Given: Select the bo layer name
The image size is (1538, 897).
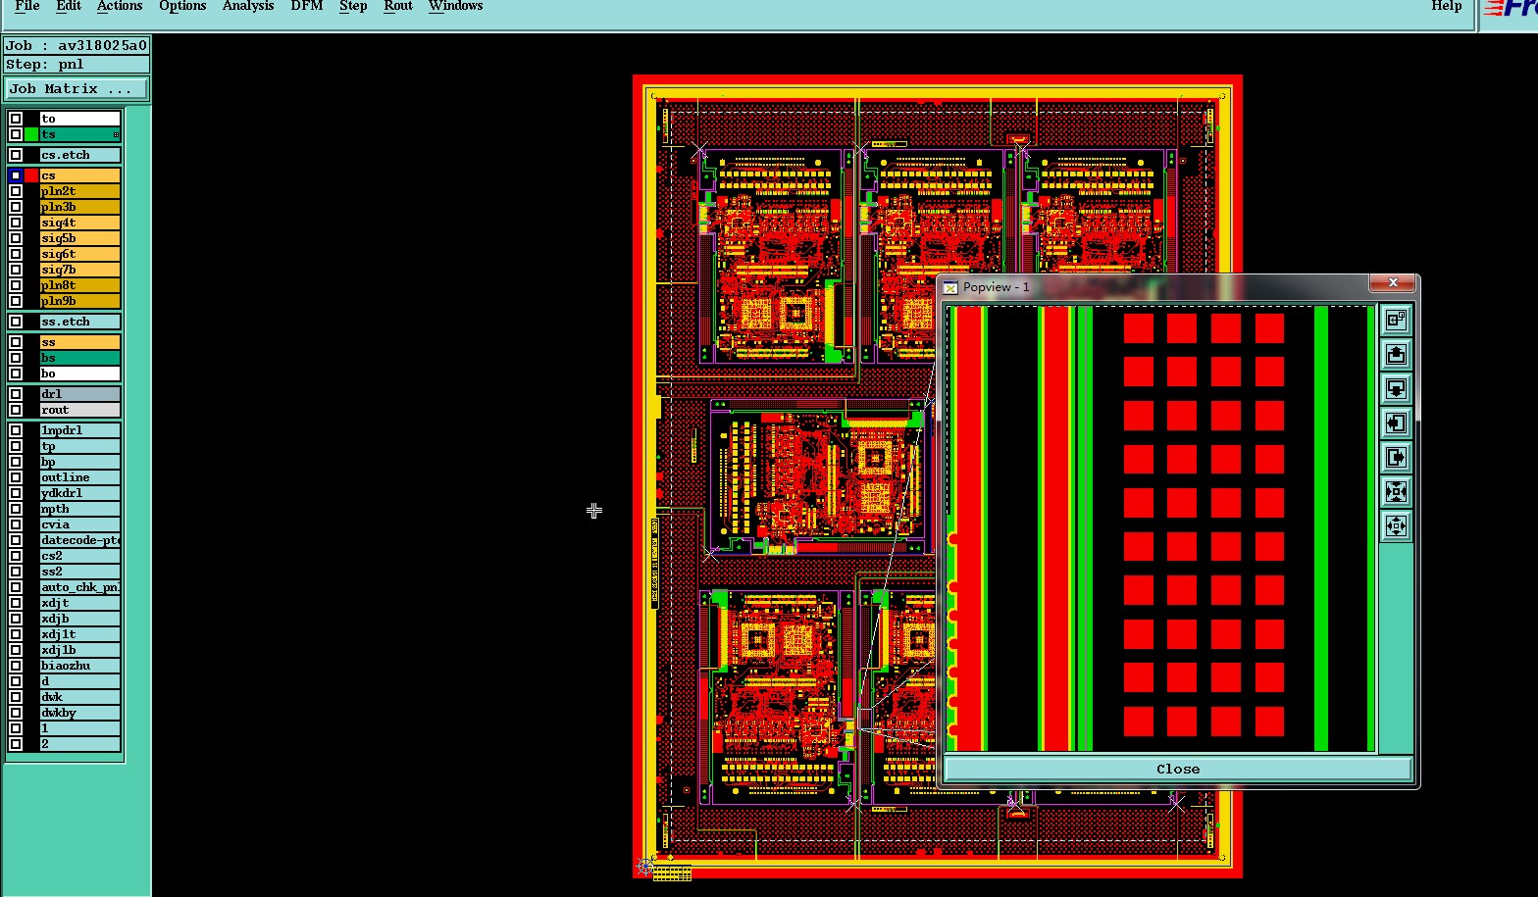Looking at the screenshot, I should (x=79, y=374).
